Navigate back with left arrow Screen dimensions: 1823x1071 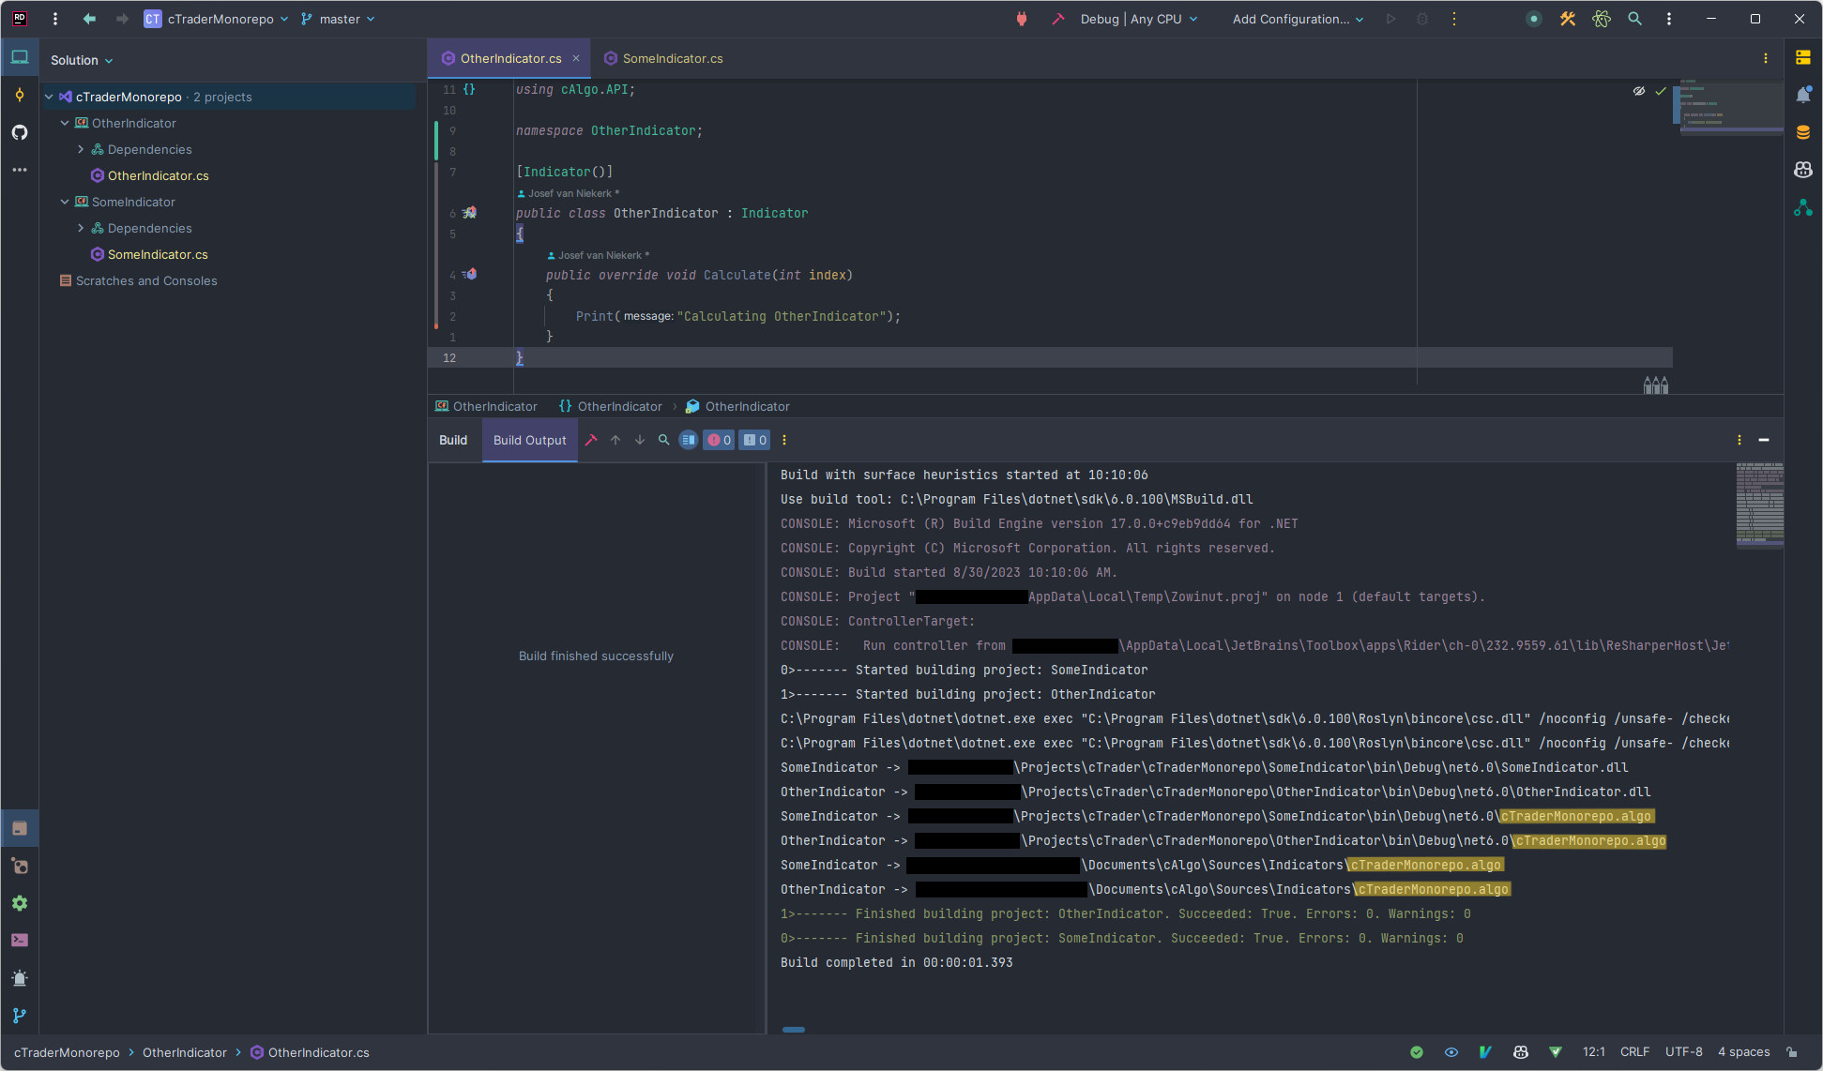[89, 19]
